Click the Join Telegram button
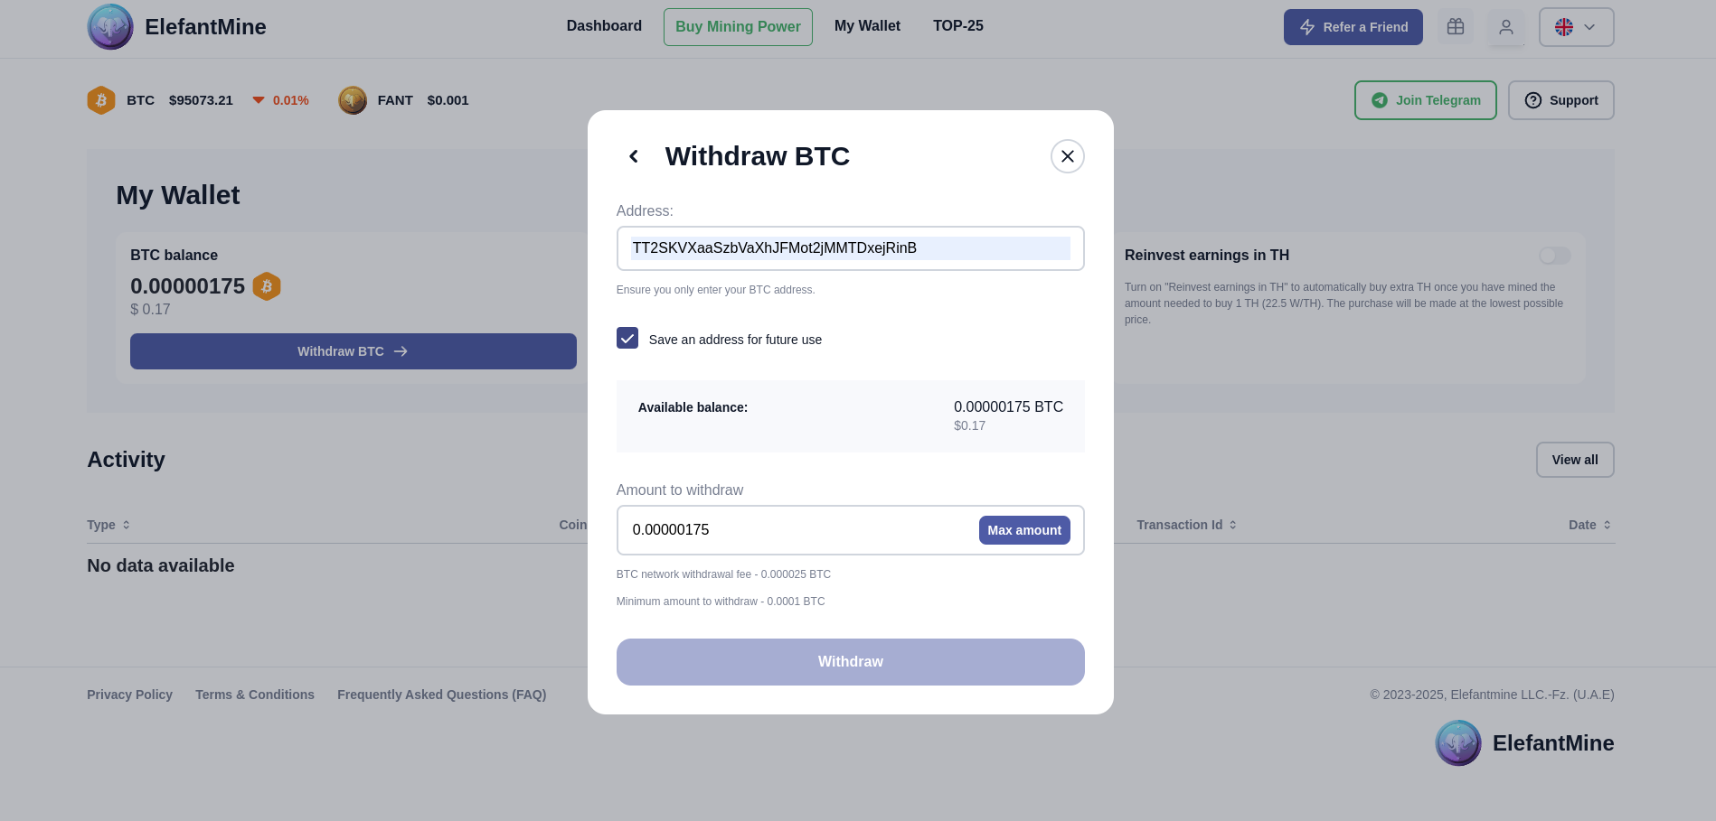 (1426, 100)
